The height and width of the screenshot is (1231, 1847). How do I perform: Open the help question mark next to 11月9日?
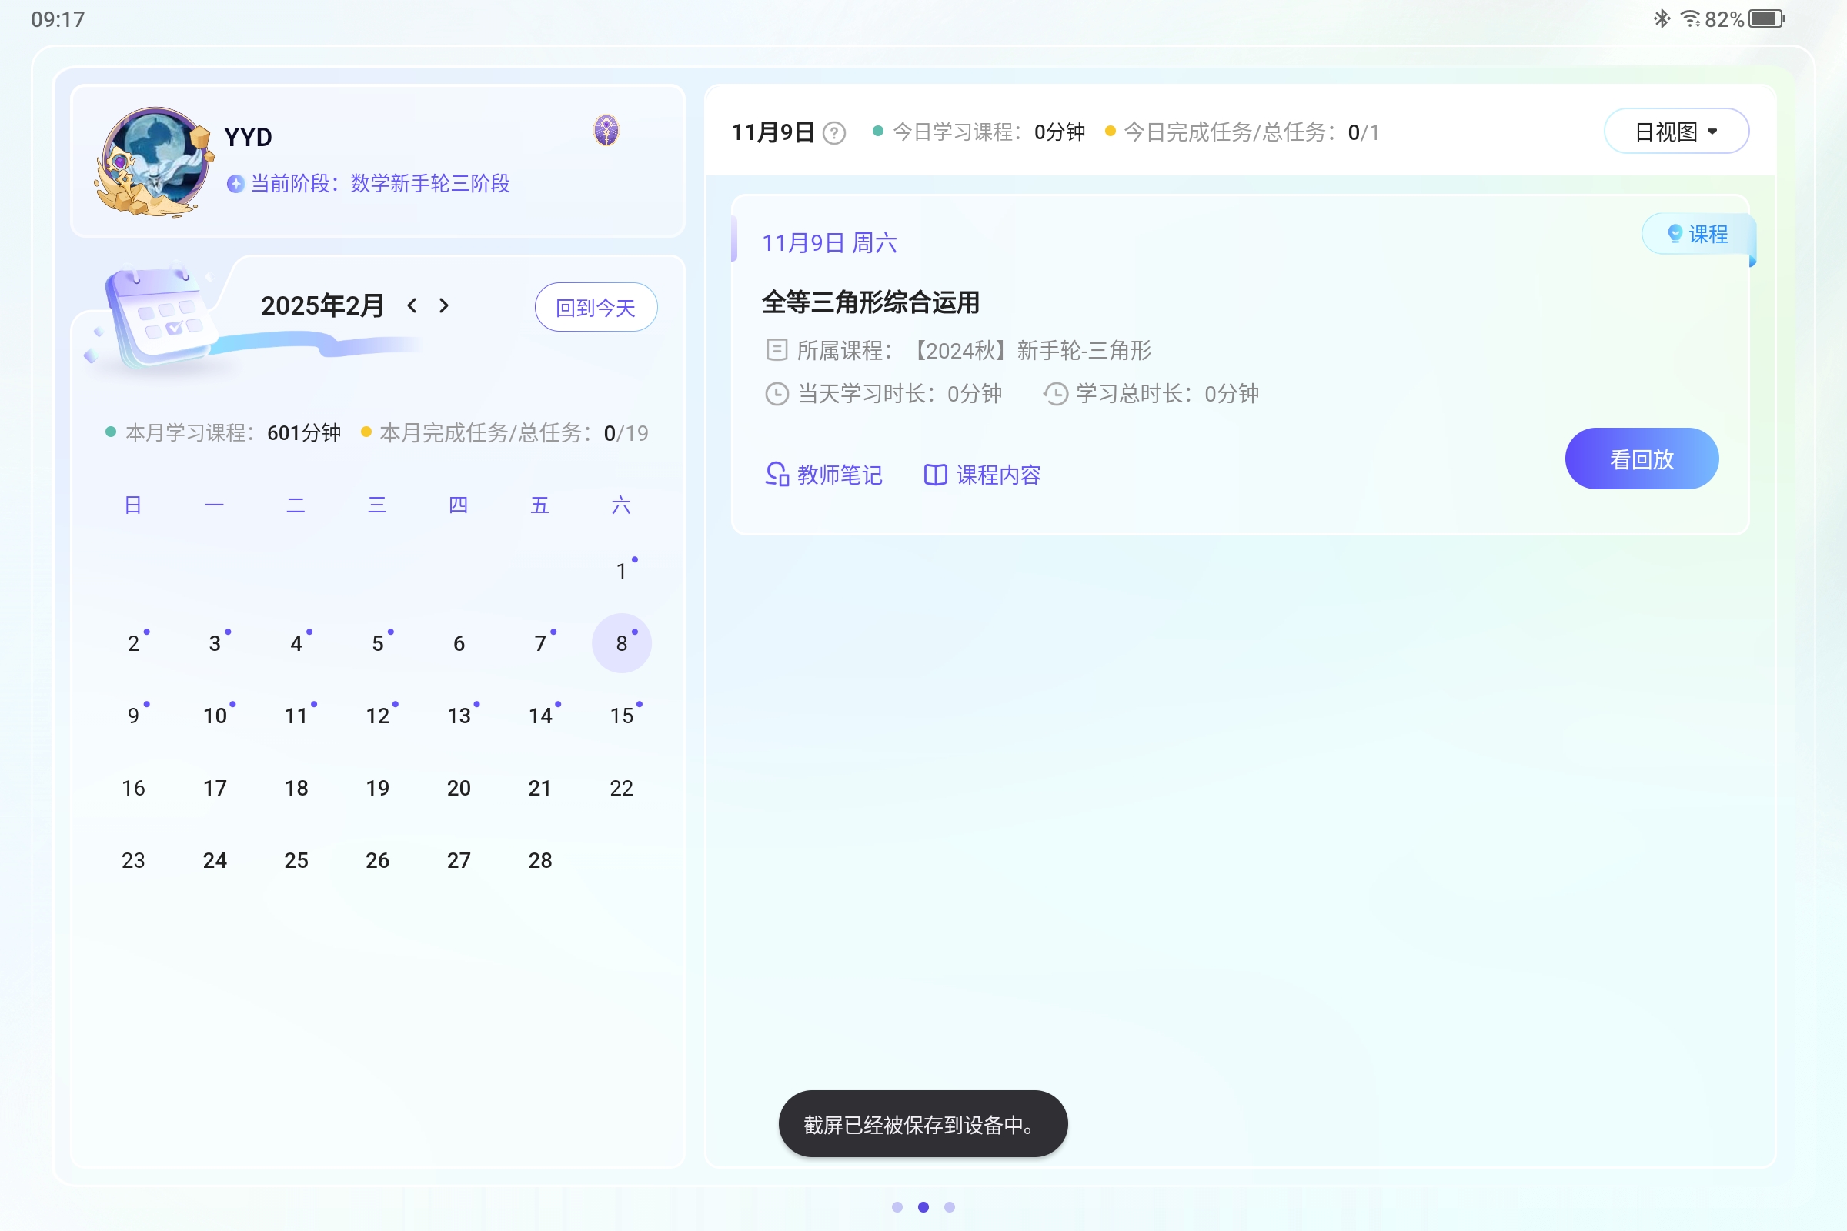[x=834, y=133]
